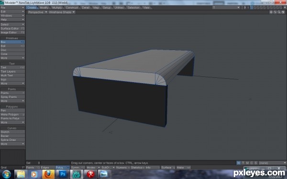
Task: Open the Statistics panel button
Action: click(137, 168)
